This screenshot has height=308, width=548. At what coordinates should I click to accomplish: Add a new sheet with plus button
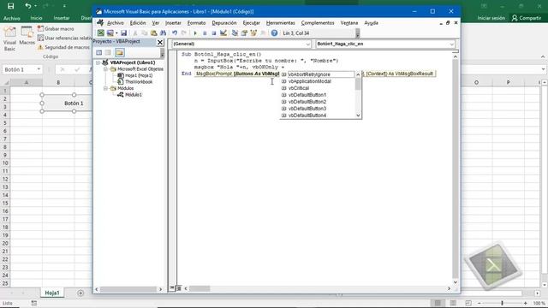80,293
